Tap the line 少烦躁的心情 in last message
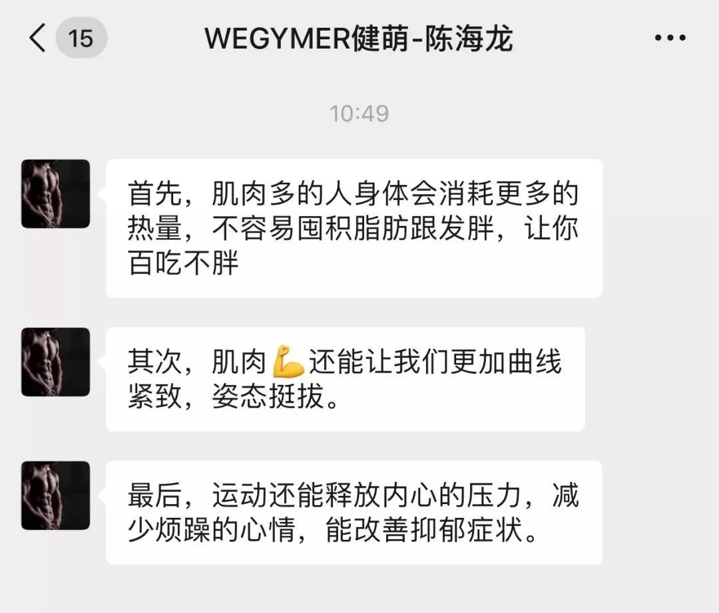The width and height of the screenshot is (719, 613). tap(212, 530)
